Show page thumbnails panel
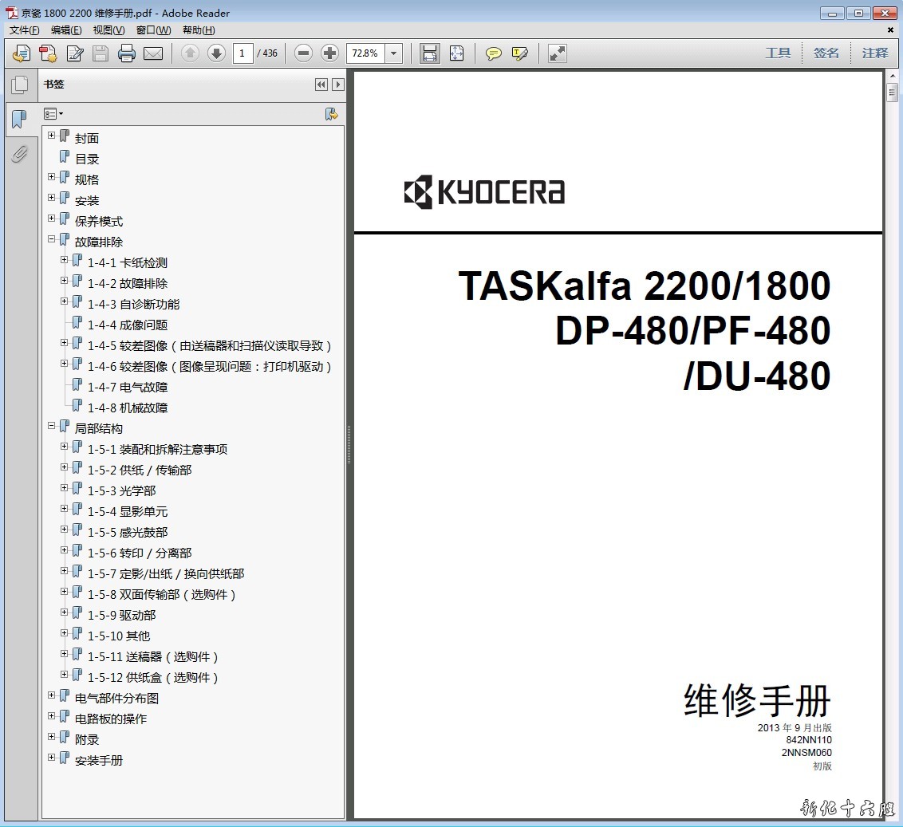Screen dimensions: 903x827 [x=19, y=85]
